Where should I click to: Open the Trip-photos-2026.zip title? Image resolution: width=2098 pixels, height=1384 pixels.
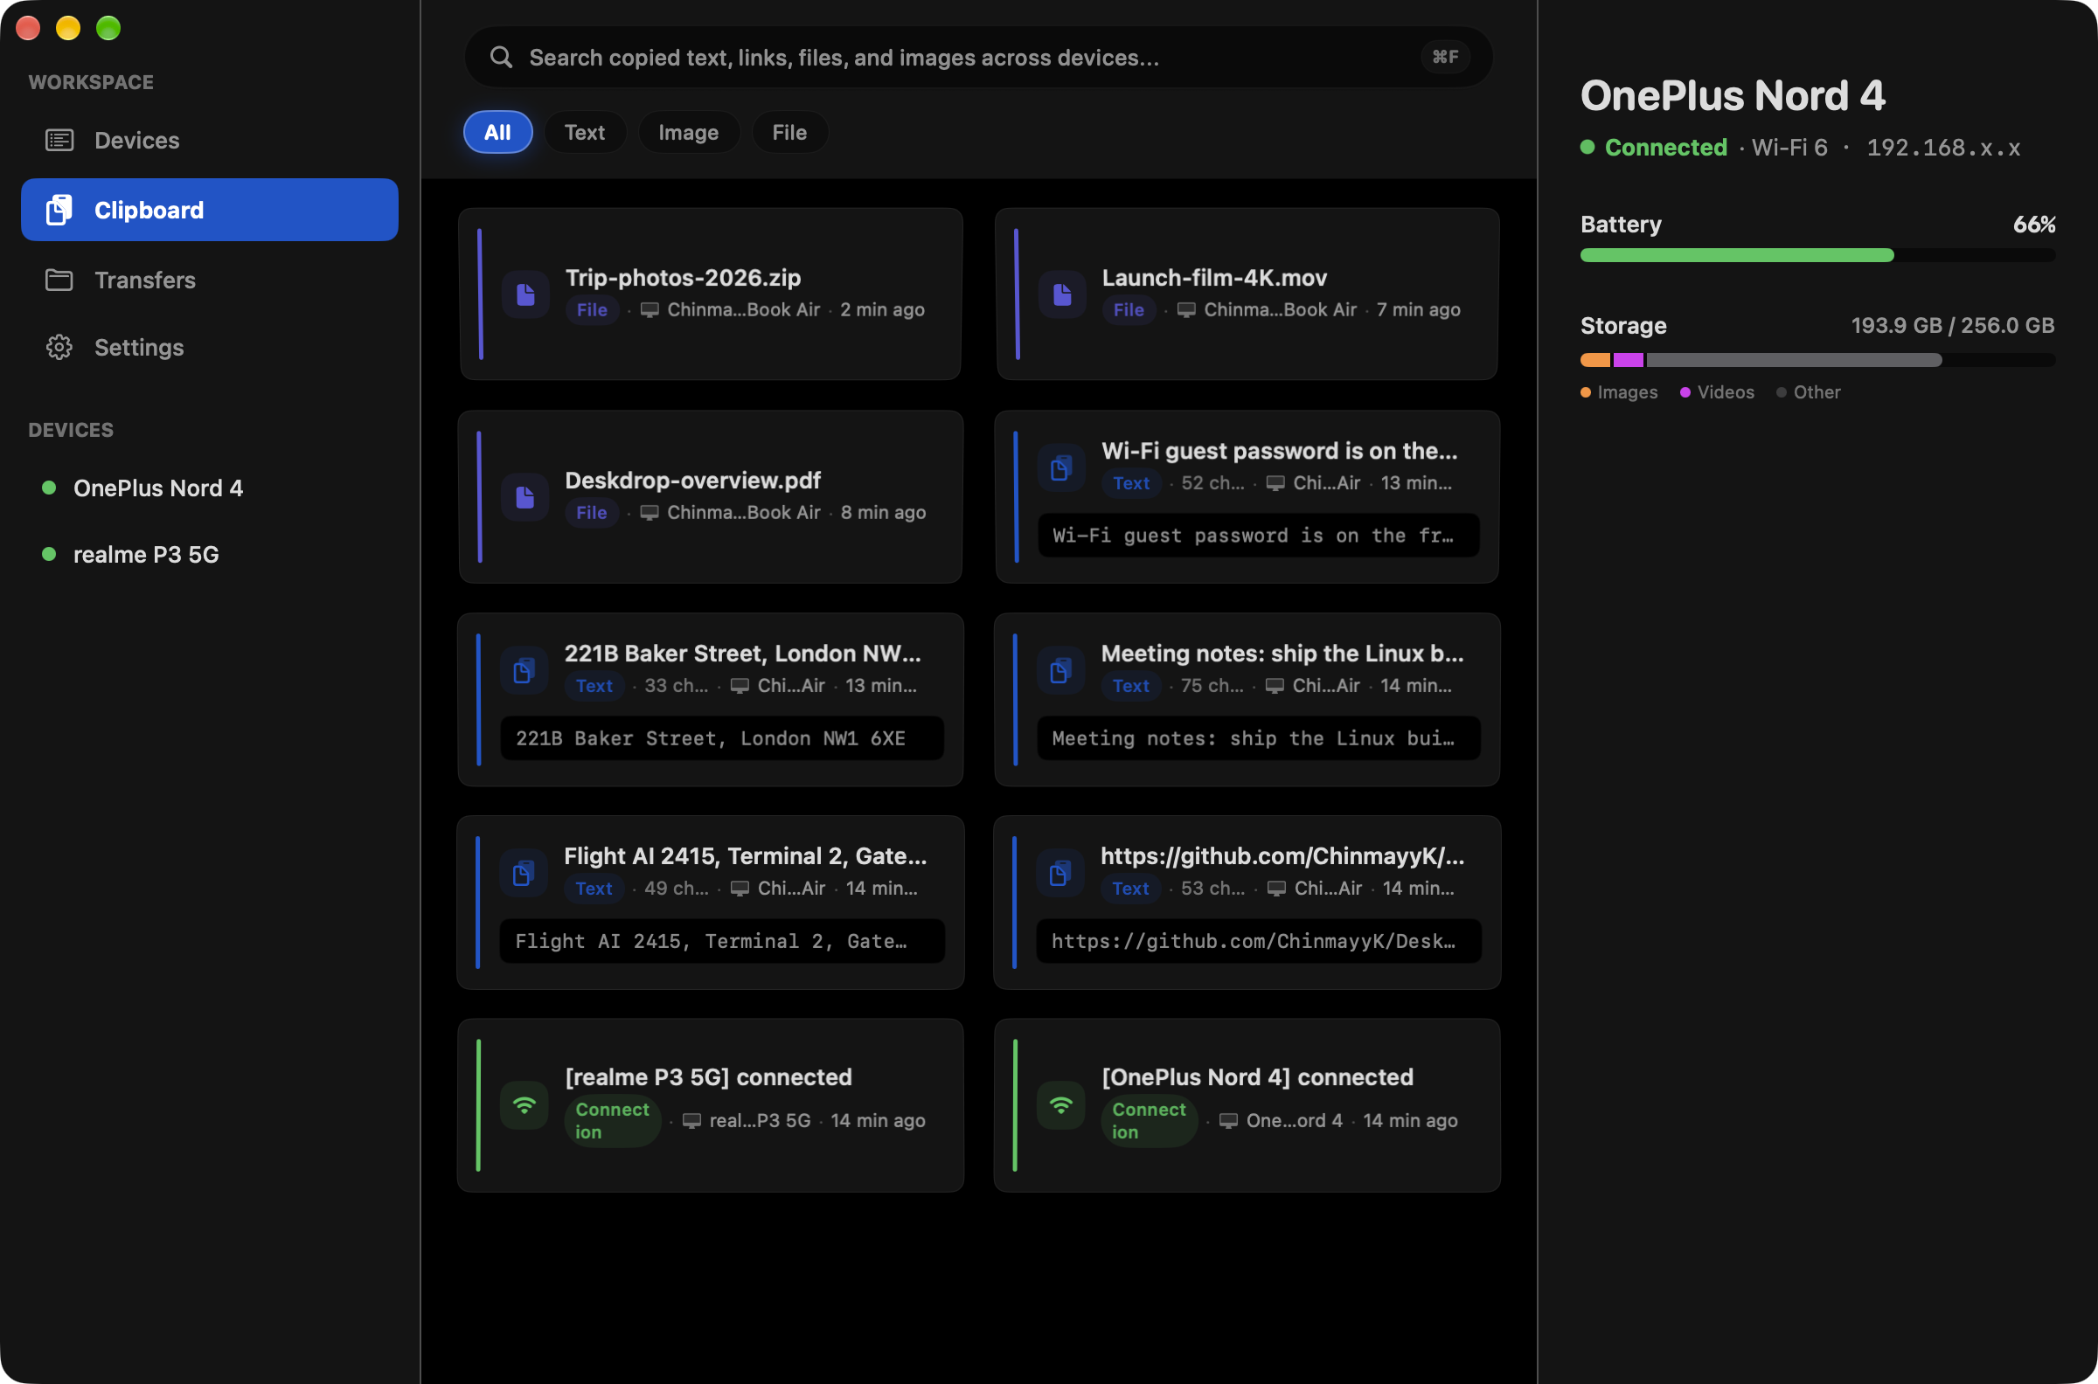click(x=683, y=278)
